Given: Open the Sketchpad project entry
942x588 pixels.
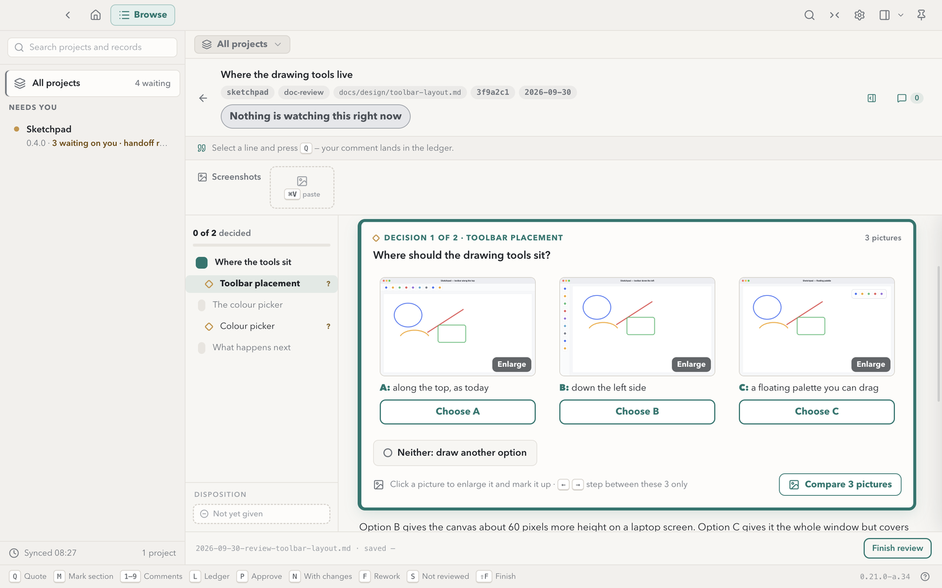Looking at the screenshot, I should [91, 136].
